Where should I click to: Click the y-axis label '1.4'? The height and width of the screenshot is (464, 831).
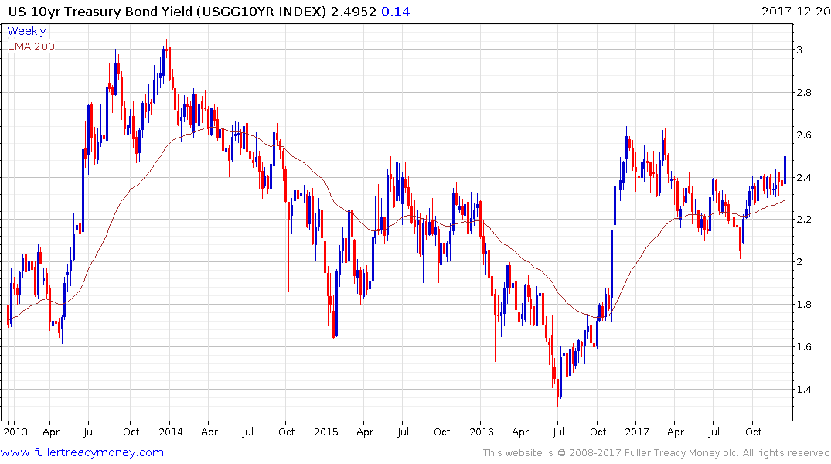pos(804,389)
